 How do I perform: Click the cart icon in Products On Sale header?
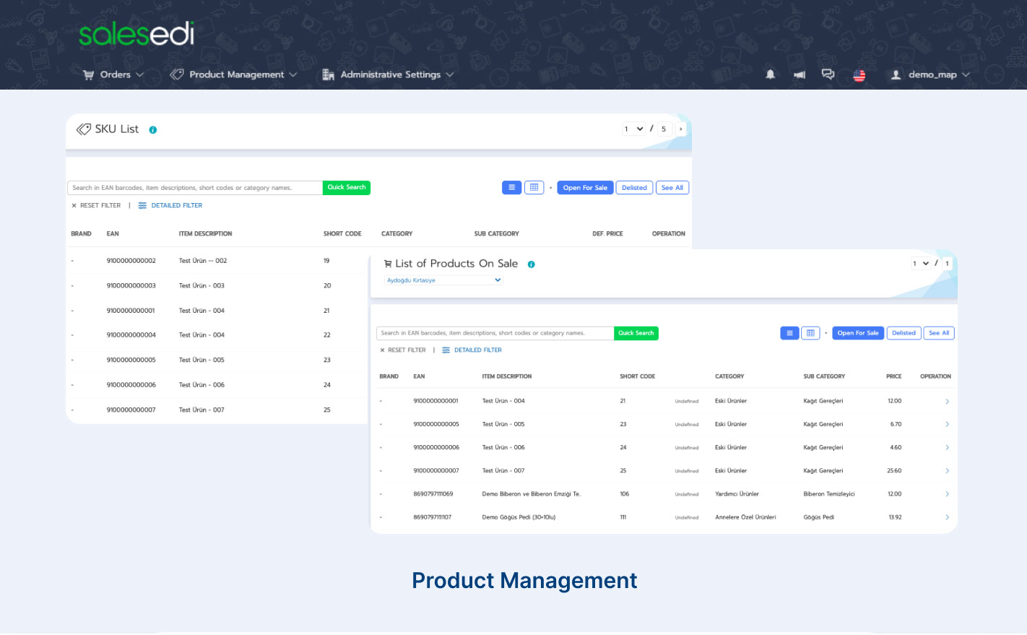388,264
